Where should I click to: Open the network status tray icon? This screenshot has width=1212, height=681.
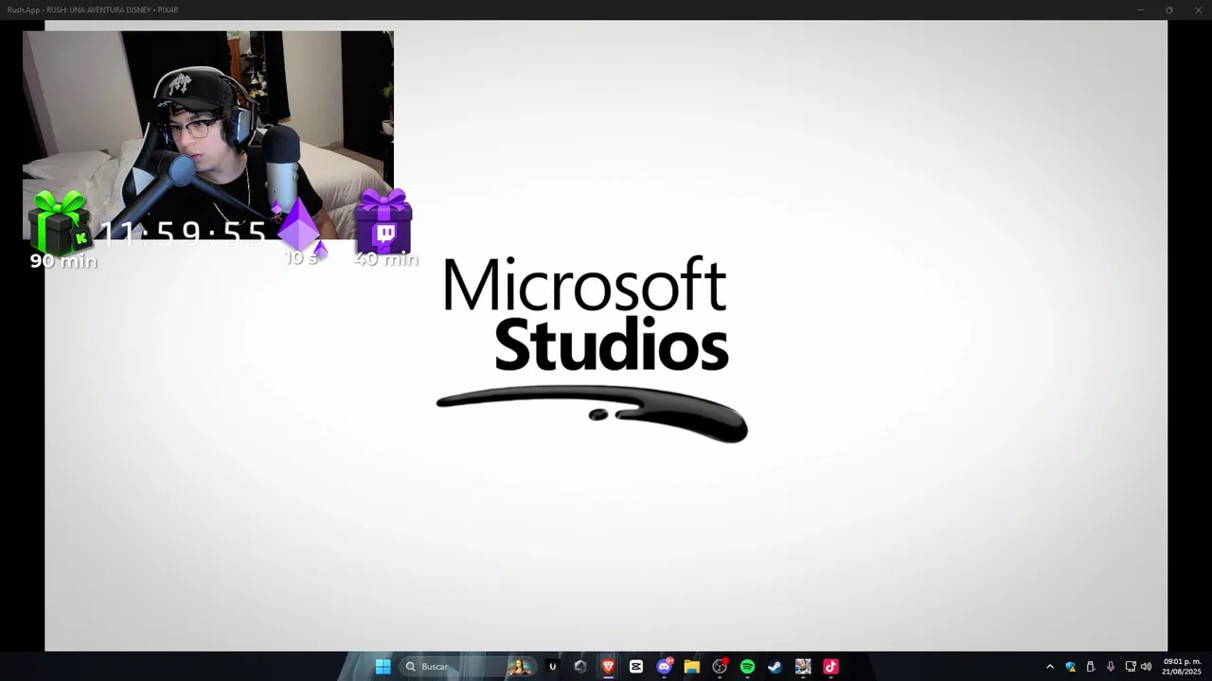(1131, 667)
